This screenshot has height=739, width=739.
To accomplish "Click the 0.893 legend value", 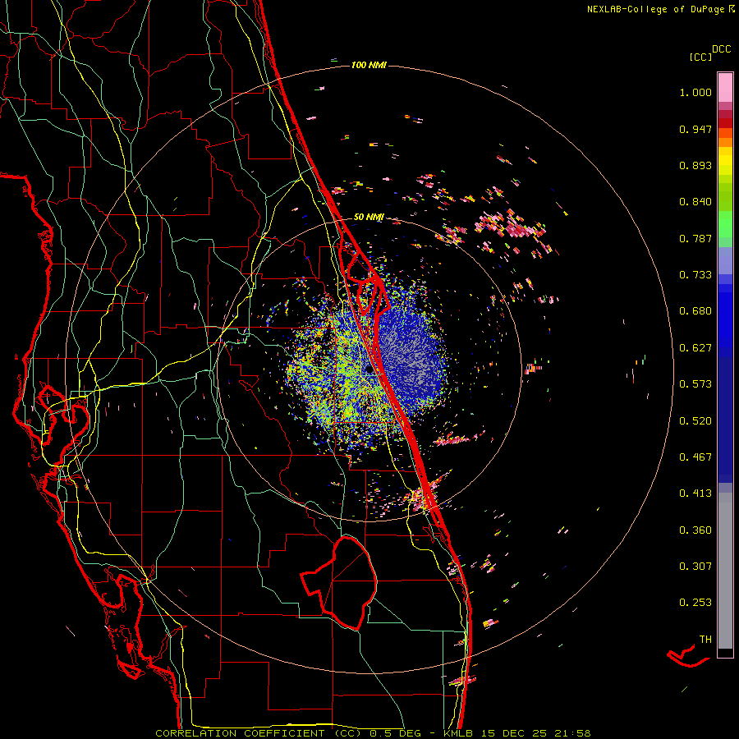I will (x=695, y=165).
